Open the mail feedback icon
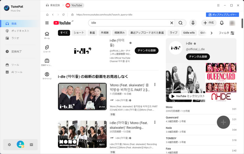 pyautogui.click(x=31, y=145)
